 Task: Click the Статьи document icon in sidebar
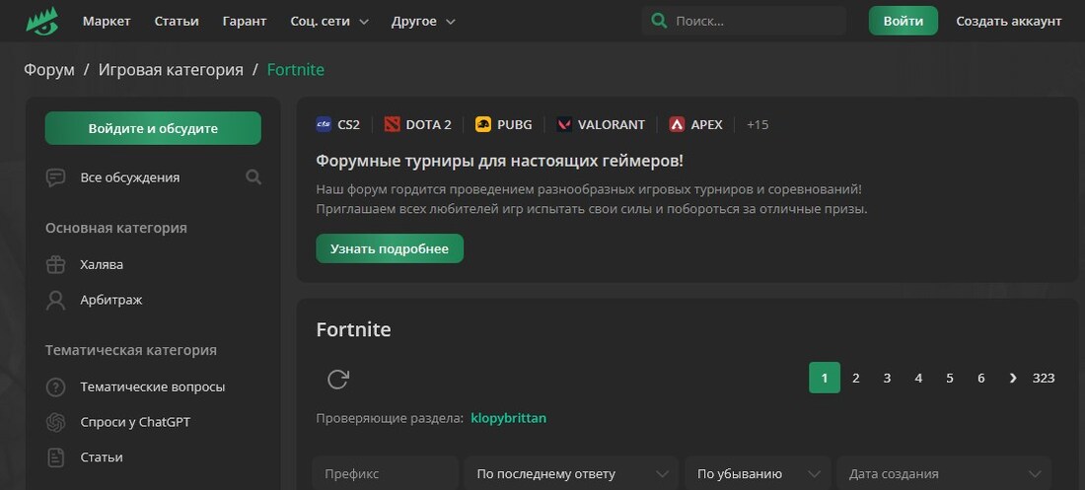point(55,457)
